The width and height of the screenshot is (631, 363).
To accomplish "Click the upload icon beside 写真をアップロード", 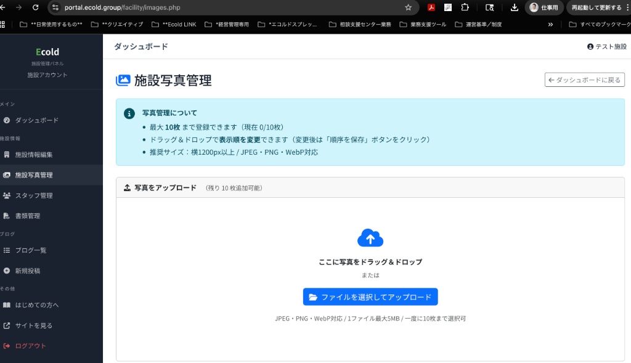I will pyautogui.click(x=127, y=187).
